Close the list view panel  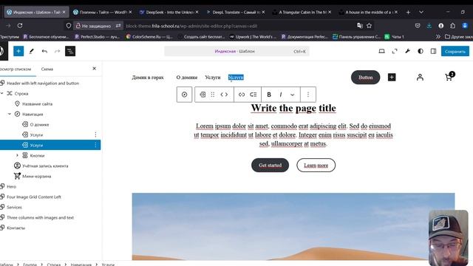(94, 69)
